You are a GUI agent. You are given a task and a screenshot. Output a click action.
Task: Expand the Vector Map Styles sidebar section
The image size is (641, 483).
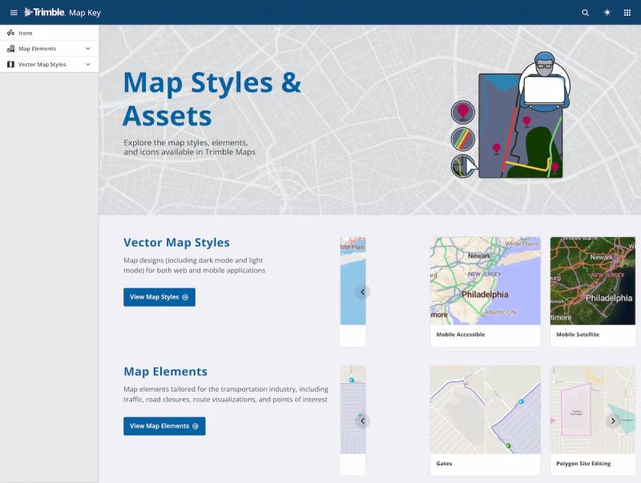coord(88,63)
